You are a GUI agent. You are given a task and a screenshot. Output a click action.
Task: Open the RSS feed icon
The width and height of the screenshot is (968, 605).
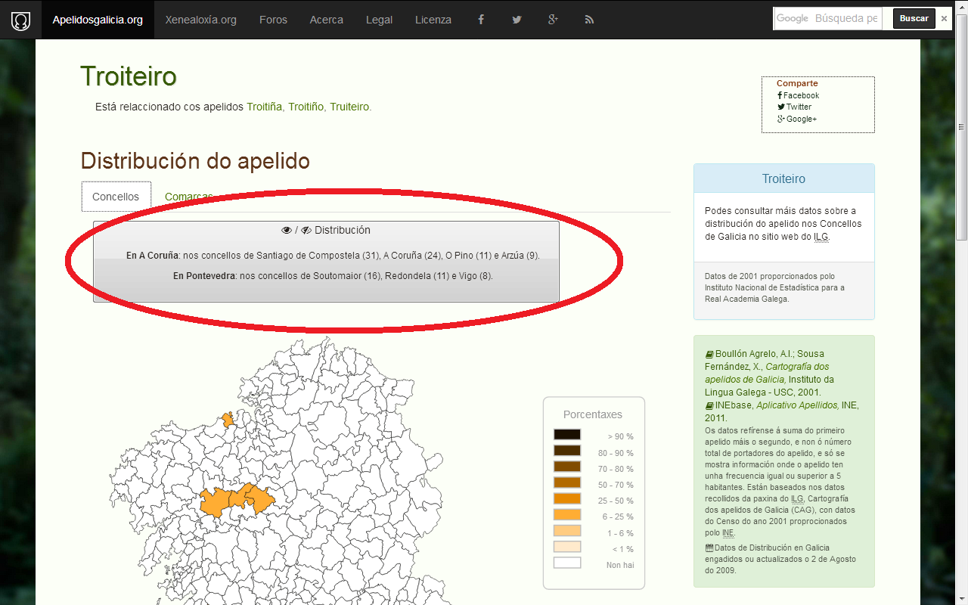pyautogui.click(x=589, y=20)
